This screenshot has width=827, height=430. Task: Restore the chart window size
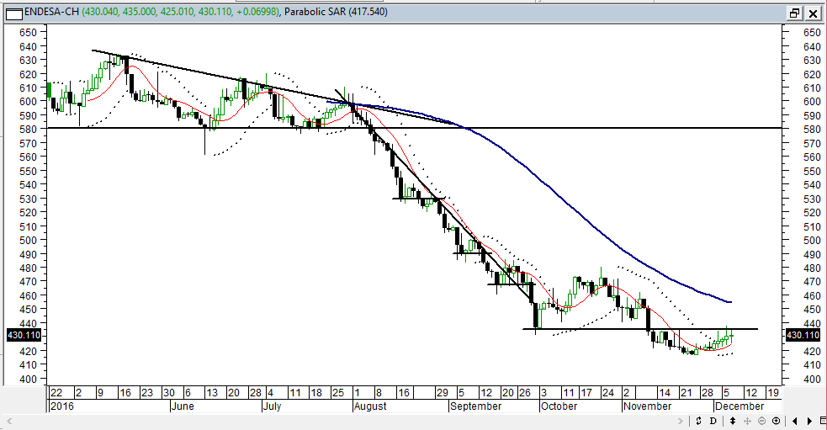click(794, 13)
